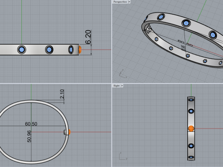223x167 pixels.
Task: Click the Perspective viewport title label
Action: tap(120, 2)
